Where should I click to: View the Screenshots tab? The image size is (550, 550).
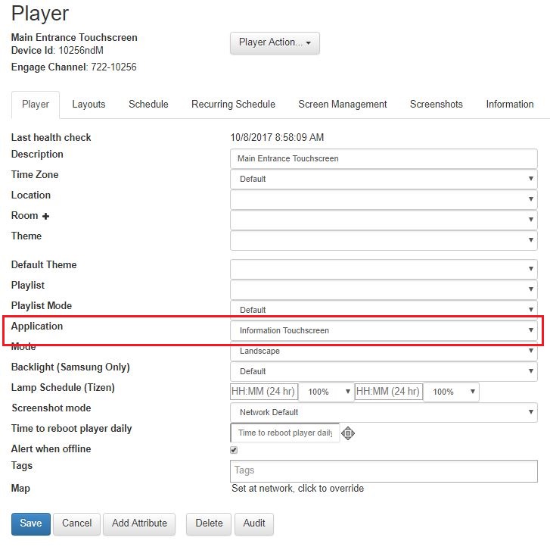pos(436,105)
